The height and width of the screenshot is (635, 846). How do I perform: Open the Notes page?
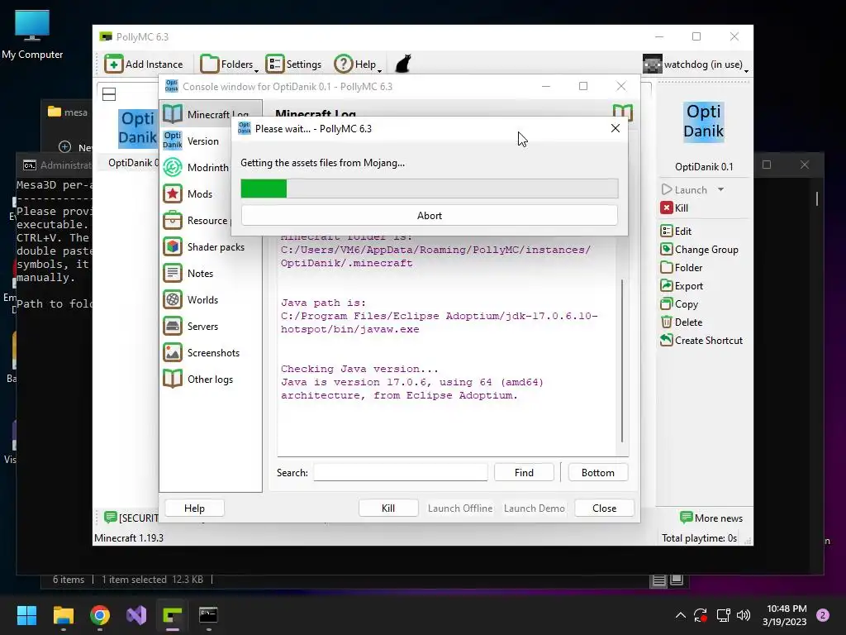click(211, 273)
